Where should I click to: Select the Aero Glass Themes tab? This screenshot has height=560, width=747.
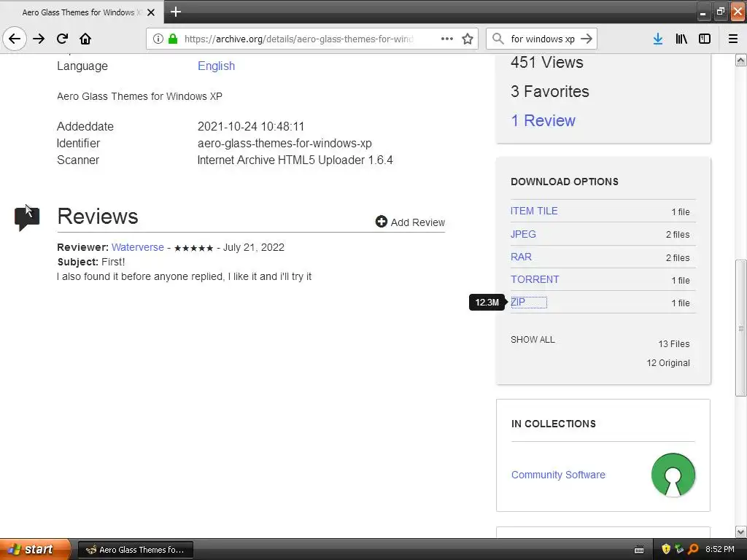[82, 12]
